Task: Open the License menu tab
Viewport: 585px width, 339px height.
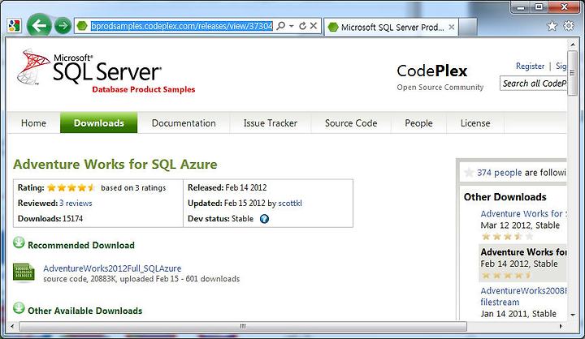Action: coord(475,123)
